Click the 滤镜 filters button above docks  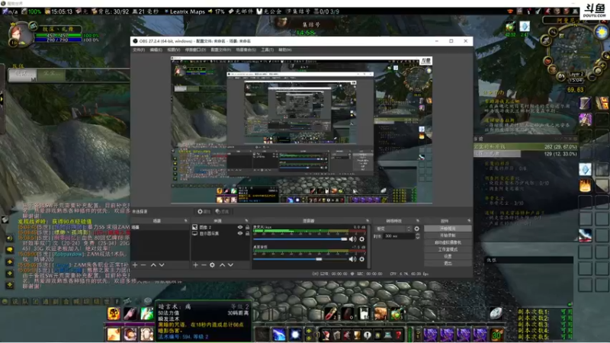coord(222,212)
